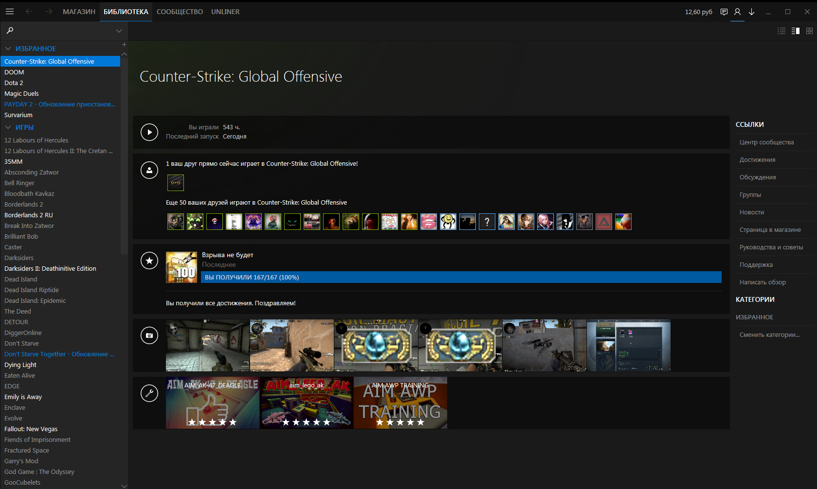Viewport: 817px width, 489px height.
Task: Click the friends playing circle icon
Action: click(x=149, y=170)
